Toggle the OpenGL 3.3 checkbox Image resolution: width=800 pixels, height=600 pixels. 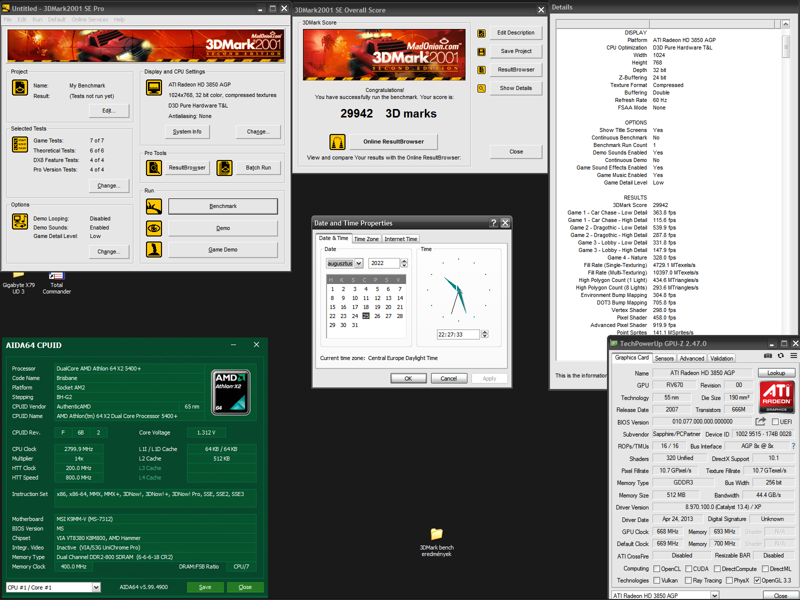click(x=757, y=580)
